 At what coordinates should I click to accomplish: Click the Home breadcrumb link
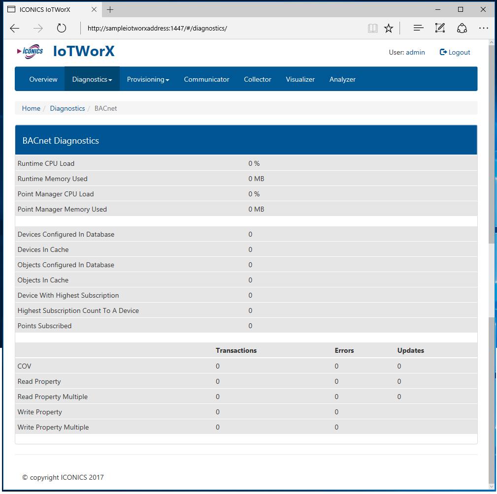coord(31,108)
